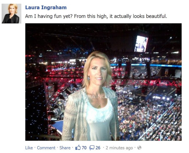Image resolution: width=189 pixels, height=153 pixels.
Task: Click the watermark text across the photo
Action: [x=104, y=97]
